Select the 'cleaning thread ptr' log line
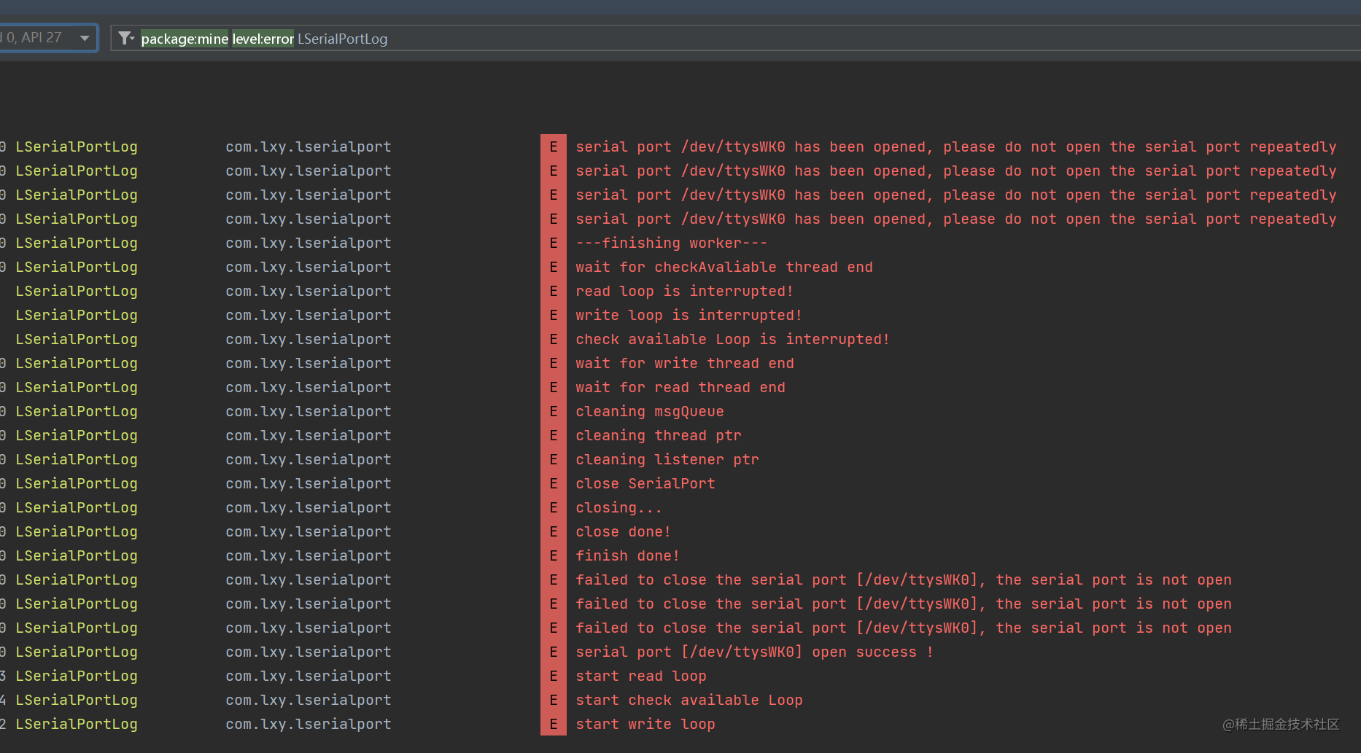This screenshot has height=753, width=1361. [x=659, y=435]
